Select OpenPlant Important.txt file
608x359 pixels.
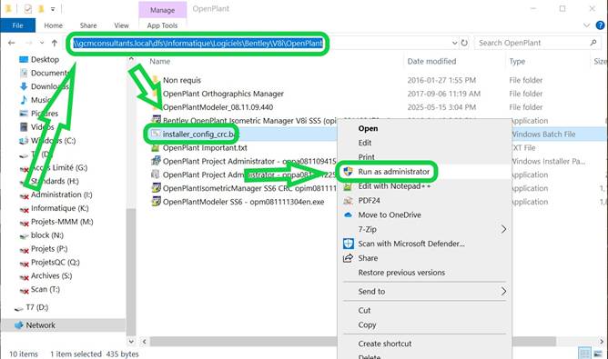(x=205, y=148)
